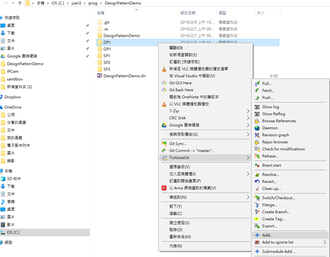330x257 pixels.
Task: Click the Daemon globe icon
Action: point(257,128)
